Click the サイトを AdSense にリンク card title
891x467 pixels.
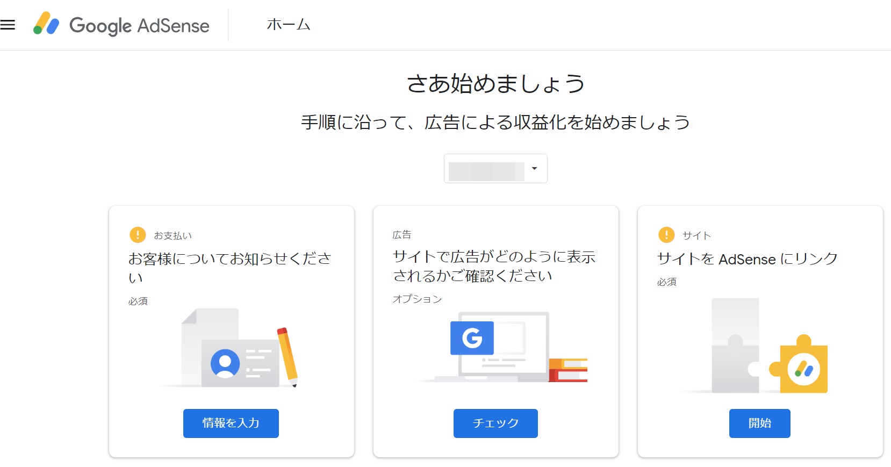click(747, 259)
